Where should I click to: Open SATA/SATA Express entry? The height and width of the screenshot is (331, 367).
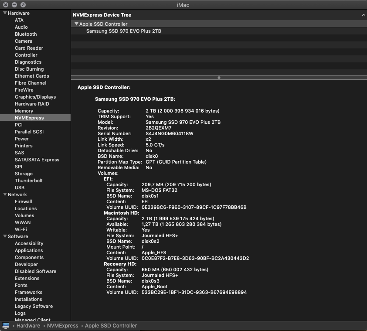[x=37, y=160]
